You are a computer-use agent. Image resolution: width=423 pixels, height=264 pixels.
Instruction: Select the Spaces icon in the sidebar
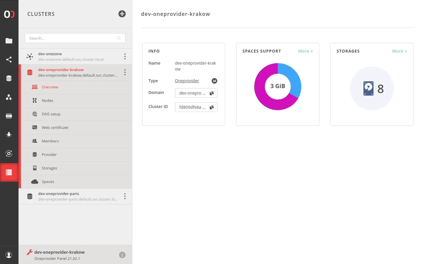point(9,78)
